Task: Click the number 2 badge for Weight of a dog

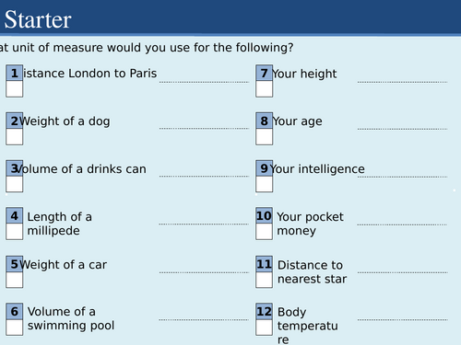Action: pyautogui.click(x=15, y=121)
